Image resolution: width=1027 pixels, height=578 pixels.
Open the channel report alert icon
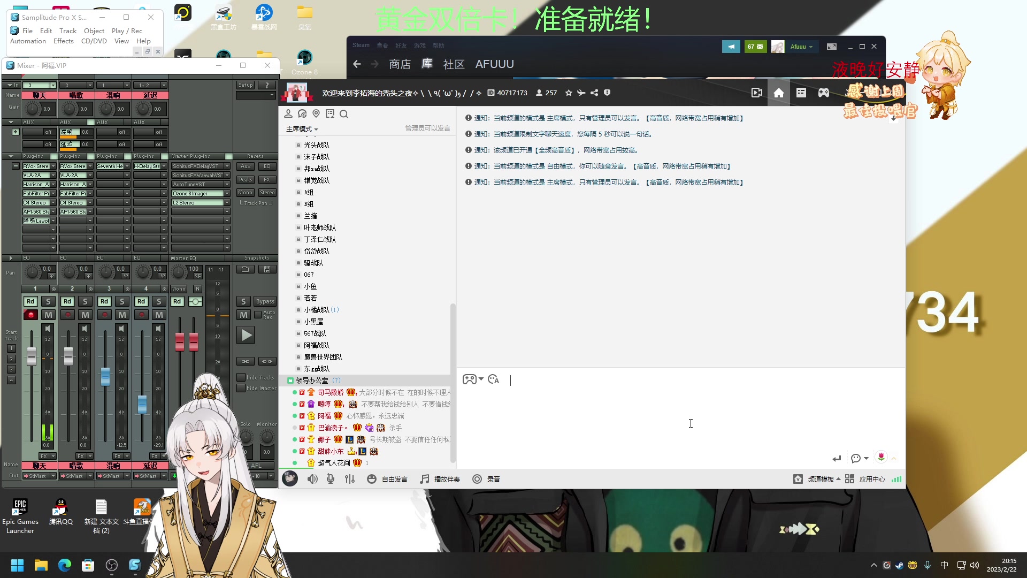[x=607, y=93]
